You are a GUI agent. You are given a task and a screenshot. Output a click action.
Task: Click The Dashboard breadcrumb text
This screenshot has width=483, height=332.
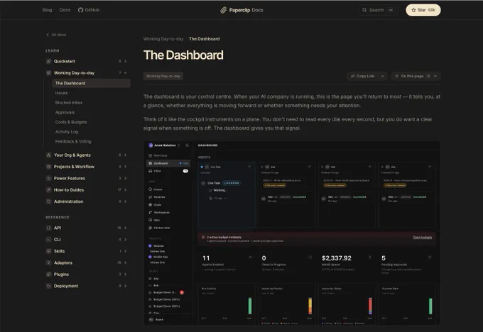(x=205, y=39)
